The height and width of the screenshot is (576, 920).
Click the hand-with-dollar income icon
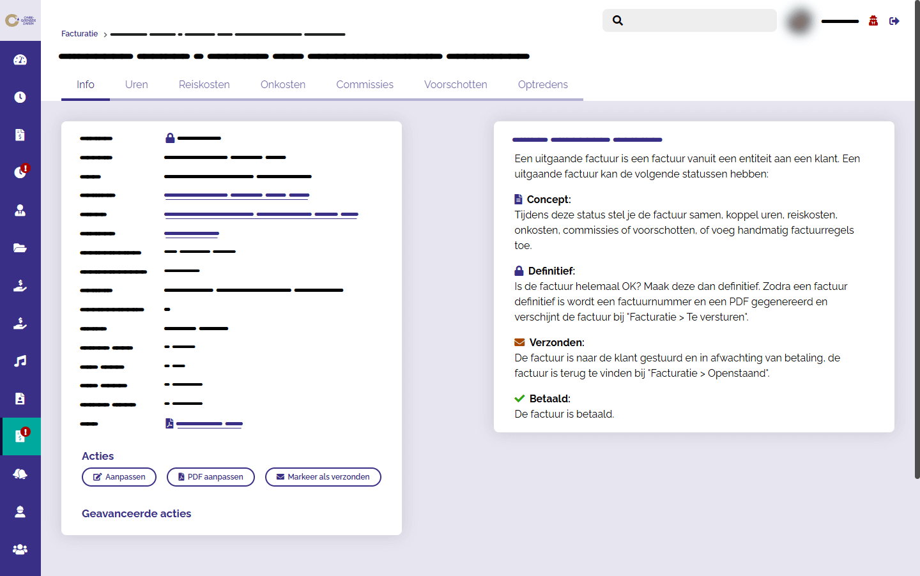[20, 285]
